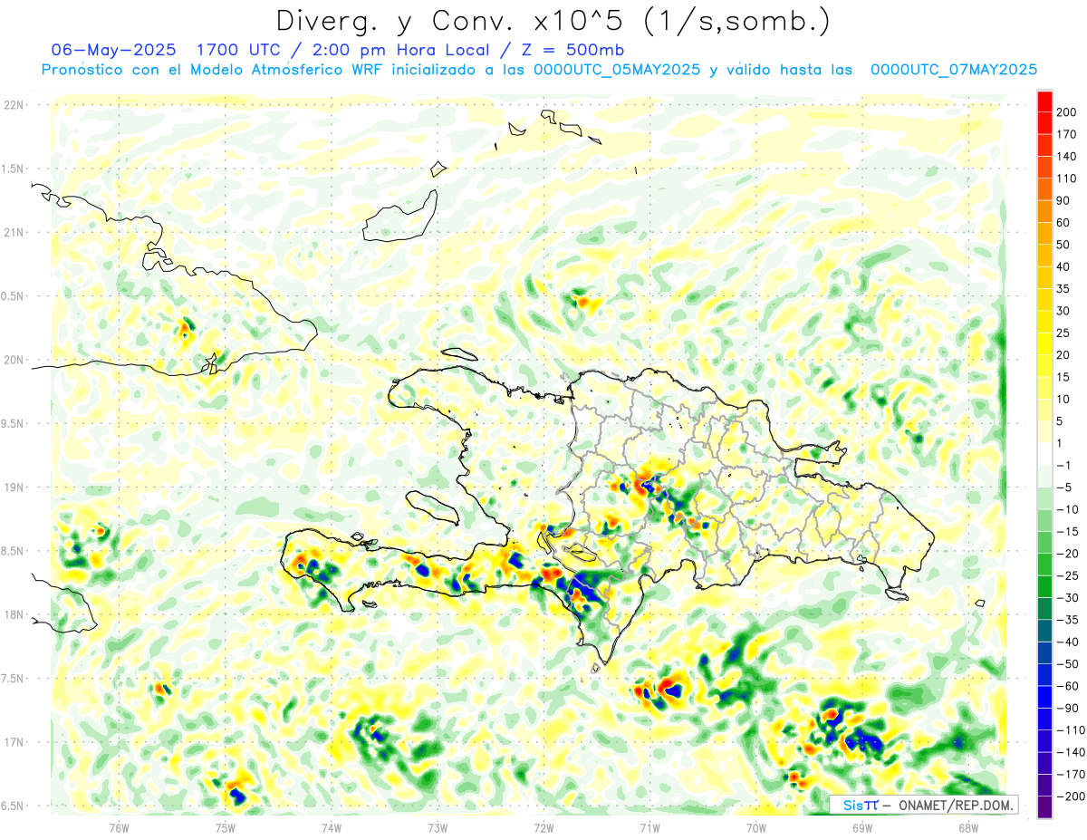Click the 22N latitude axis label
Image resolution: width=1087 pixels, height=840 pixels.
pos(13,105)
